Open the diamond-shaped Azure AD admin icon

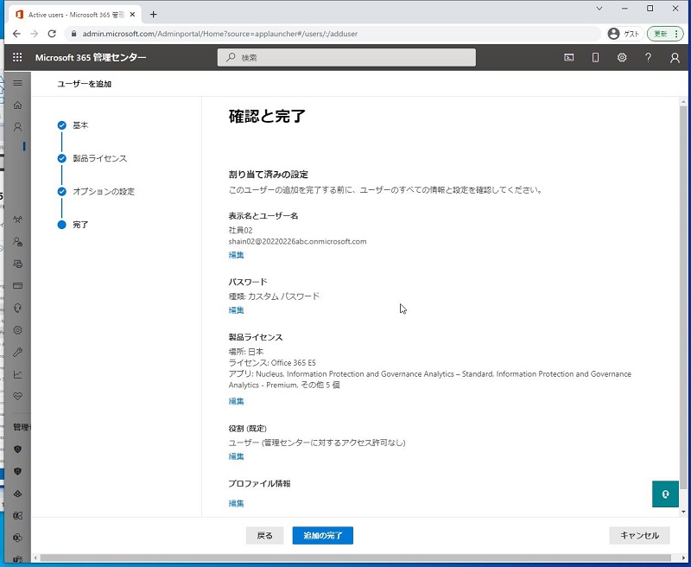tap(17, 494)
